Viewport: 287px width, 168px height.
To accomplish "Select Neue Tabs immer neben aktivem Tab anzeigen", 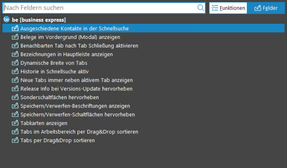I will pos(77,80).
